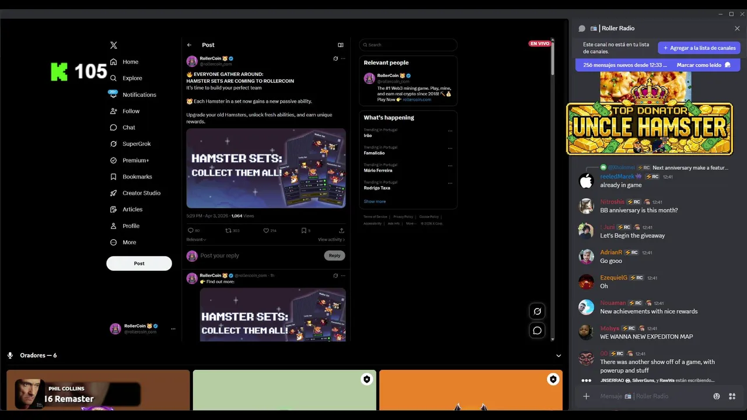This screenshot has height=420, width=747.
Task: Open more options for the Rodrigo Taxa trend
Action: click(450, 183)
